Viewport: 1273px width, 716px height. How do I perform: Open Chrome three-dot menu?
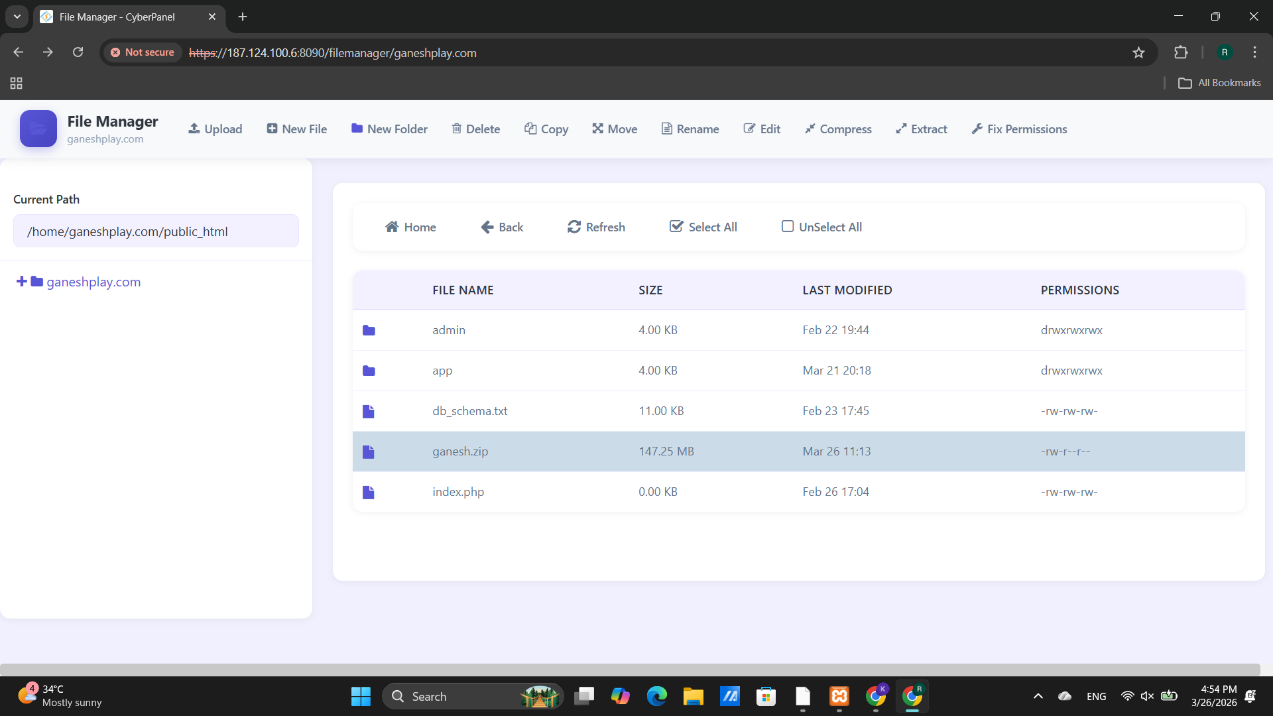coord(1254,52)
